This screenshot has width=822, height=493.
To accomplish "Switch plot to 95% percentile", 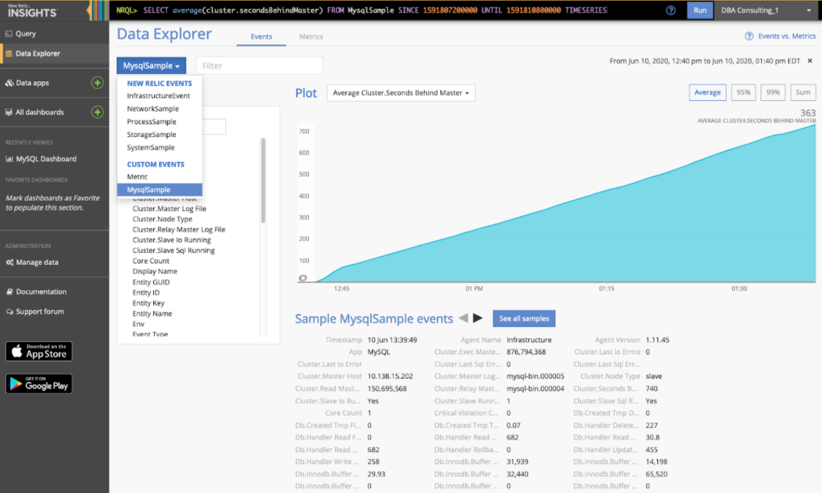I will pos(743,93).
